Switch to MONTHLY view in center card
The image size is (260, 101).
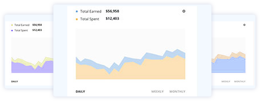pyautogui.click(x=177, y=92)
